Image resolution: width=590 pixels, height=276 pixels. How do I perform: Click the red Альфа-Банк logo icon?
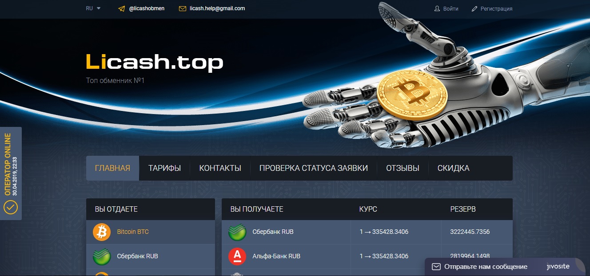(237, 256)
